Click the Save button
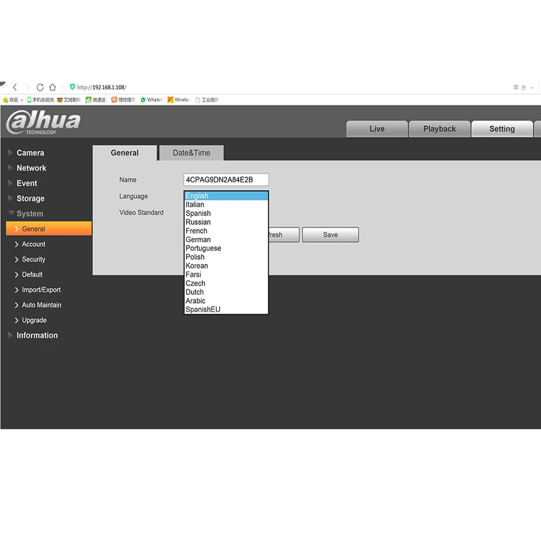 [330, 235]
